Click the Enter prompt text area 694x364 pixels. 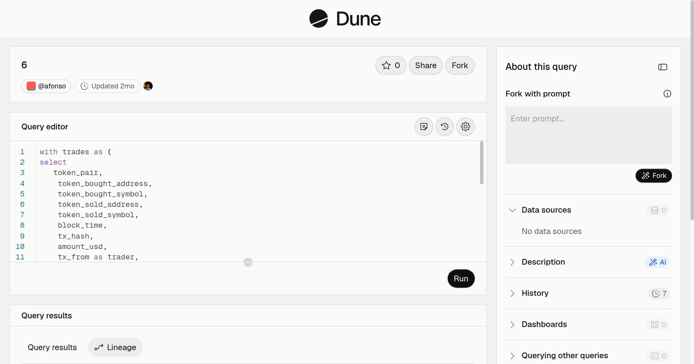coord(588,135)
